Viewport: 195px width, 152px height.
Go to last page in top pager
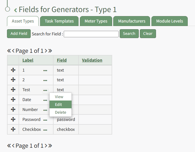[x=50, y=51]
